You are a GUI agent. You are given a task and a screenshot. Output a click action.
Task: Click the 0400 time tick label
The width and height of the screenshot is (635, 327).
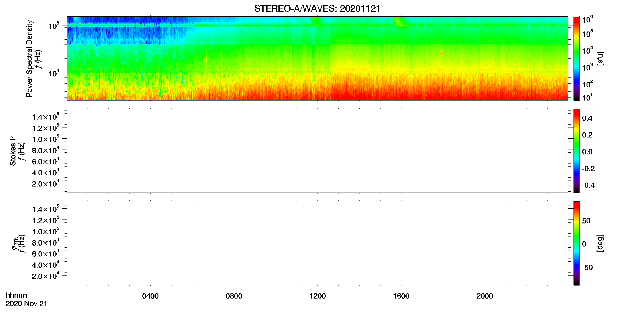[x=150, y=296]
